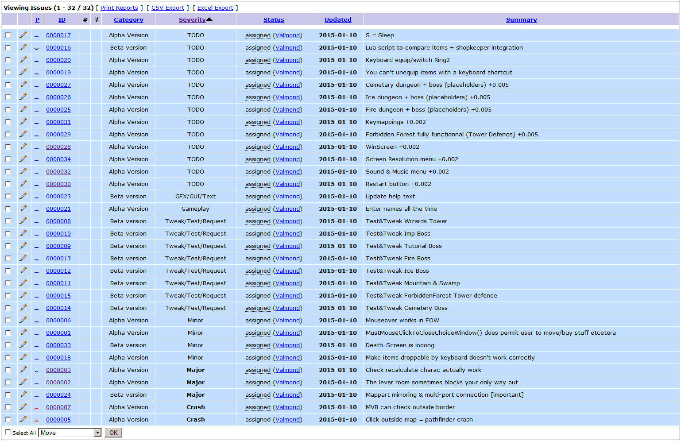
Task: Check the box for issue 0000002
Action: [x=8, y=382]
